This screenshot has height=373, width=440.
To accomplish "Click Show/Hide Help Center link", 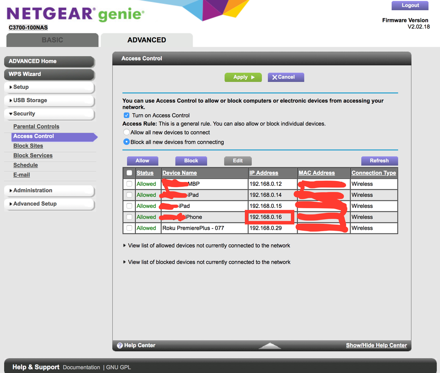I will click(376, 345).
